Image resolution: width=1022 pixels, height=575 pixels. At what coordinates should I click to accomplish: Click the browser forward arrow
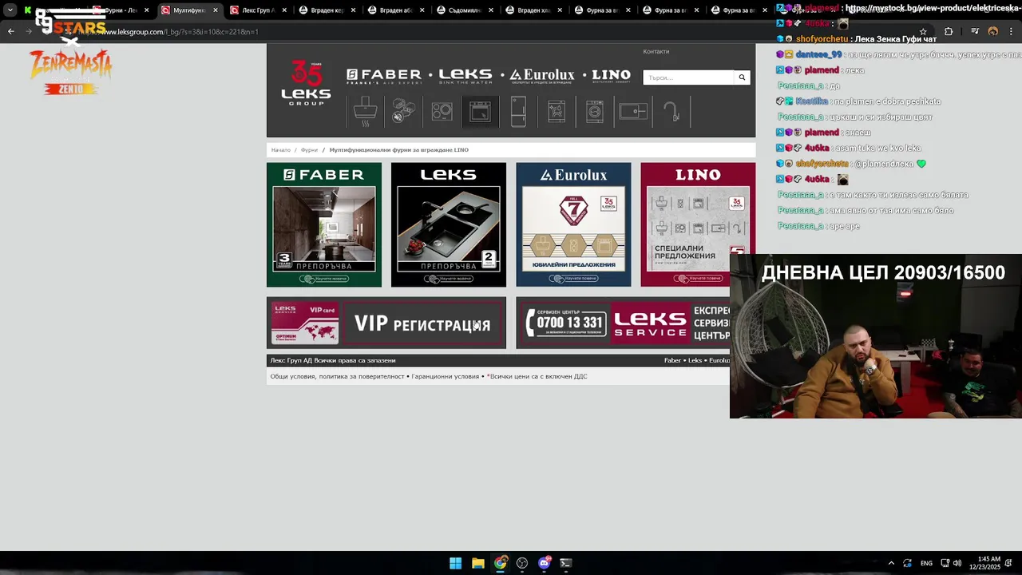[29, 31]
